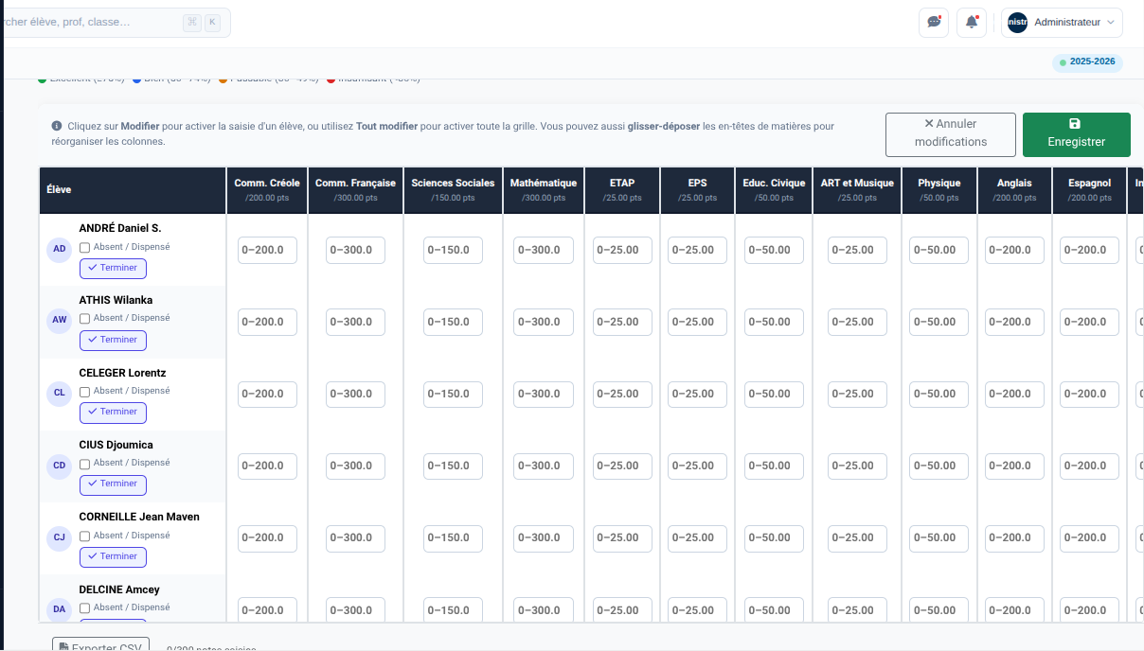Click Terminer for CELEGER Lorentz
The width and height of the screenshot is (1144, 651).
click(113, 412)
